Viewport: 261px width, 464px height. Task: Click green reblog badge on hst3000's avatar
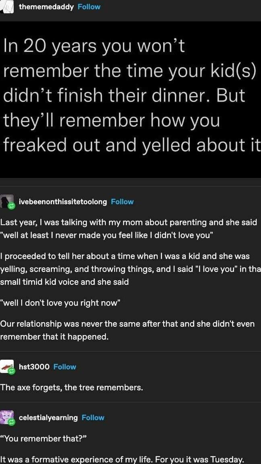[x=12, y=371]
